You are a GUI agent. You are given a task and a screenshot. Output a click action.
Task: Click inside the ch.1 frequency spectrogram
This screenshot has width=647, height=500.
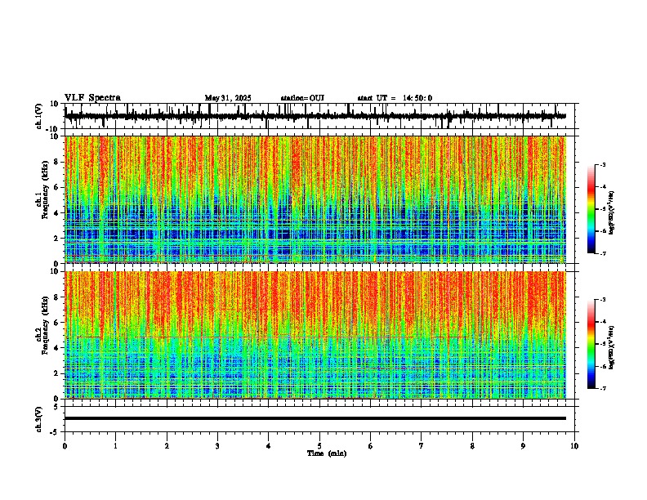315,199
